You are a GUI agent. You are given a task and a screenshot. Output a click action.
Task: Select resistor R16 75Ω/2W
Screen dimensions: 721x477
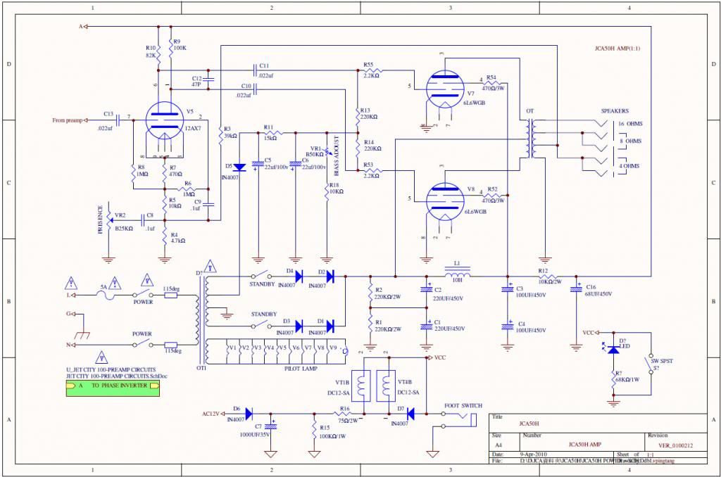click(x=344, y=414)
